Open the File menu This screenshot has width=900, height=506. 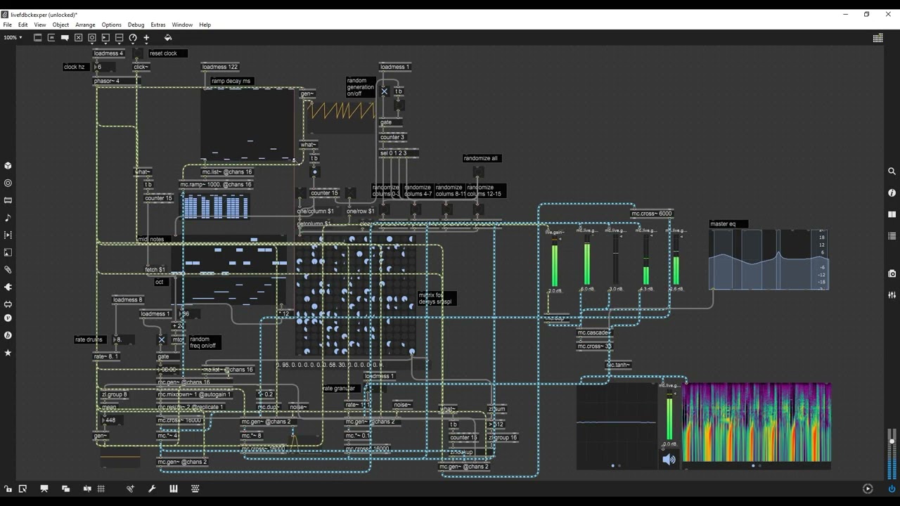pos(7,25)
